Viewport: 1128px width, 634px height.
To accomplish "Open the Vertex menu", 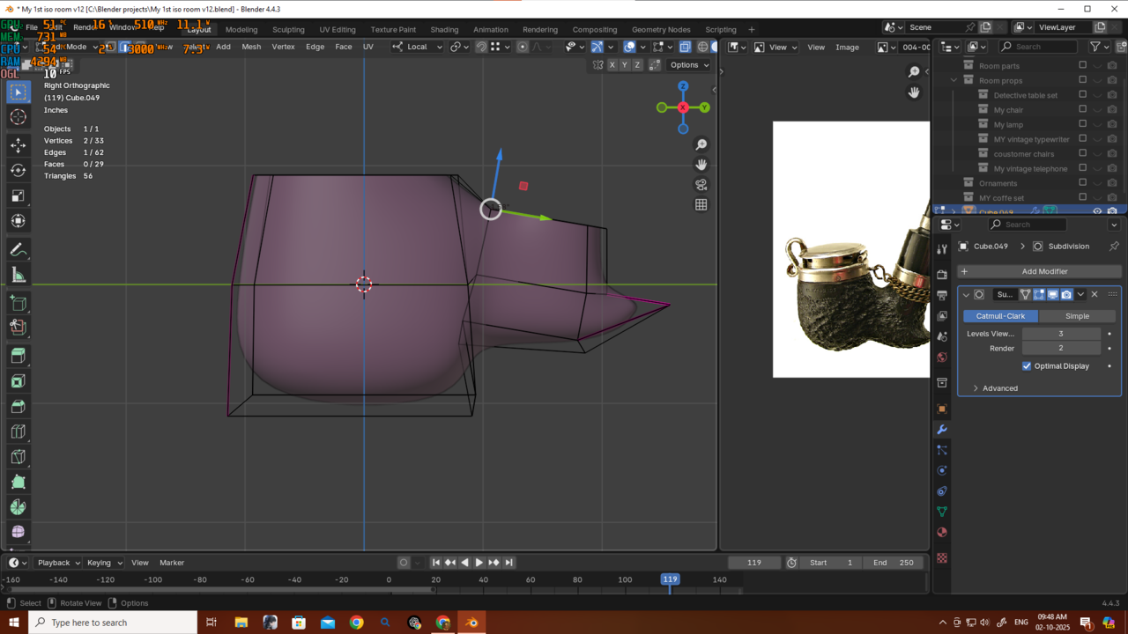I will coord(283,47).
